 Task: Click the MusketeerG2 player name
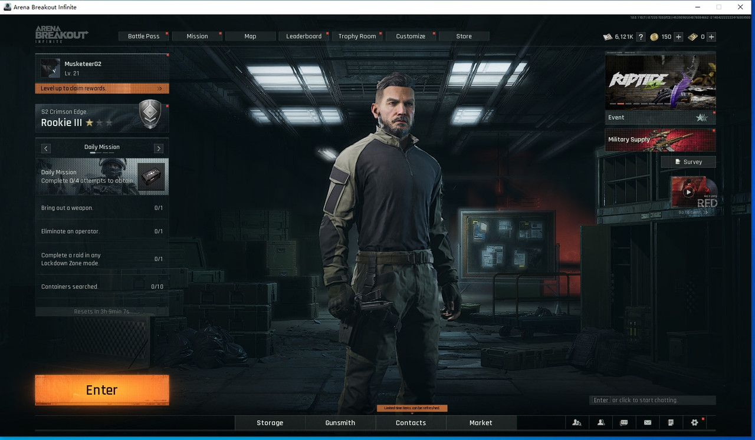tap(83, 64)
